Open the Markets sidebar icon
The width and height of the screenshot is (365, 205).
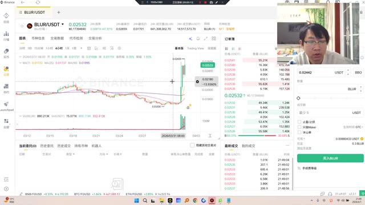[6, 34]
